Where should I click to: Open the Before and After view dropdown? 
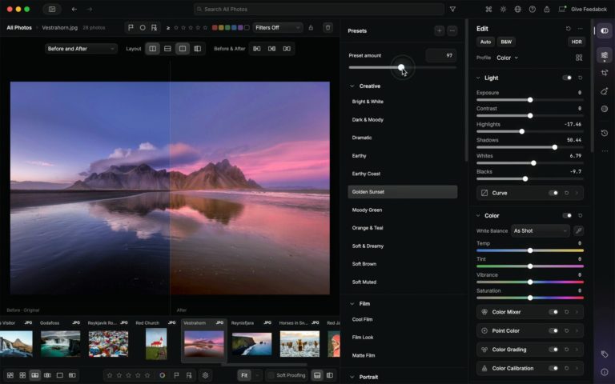[81, 49]
